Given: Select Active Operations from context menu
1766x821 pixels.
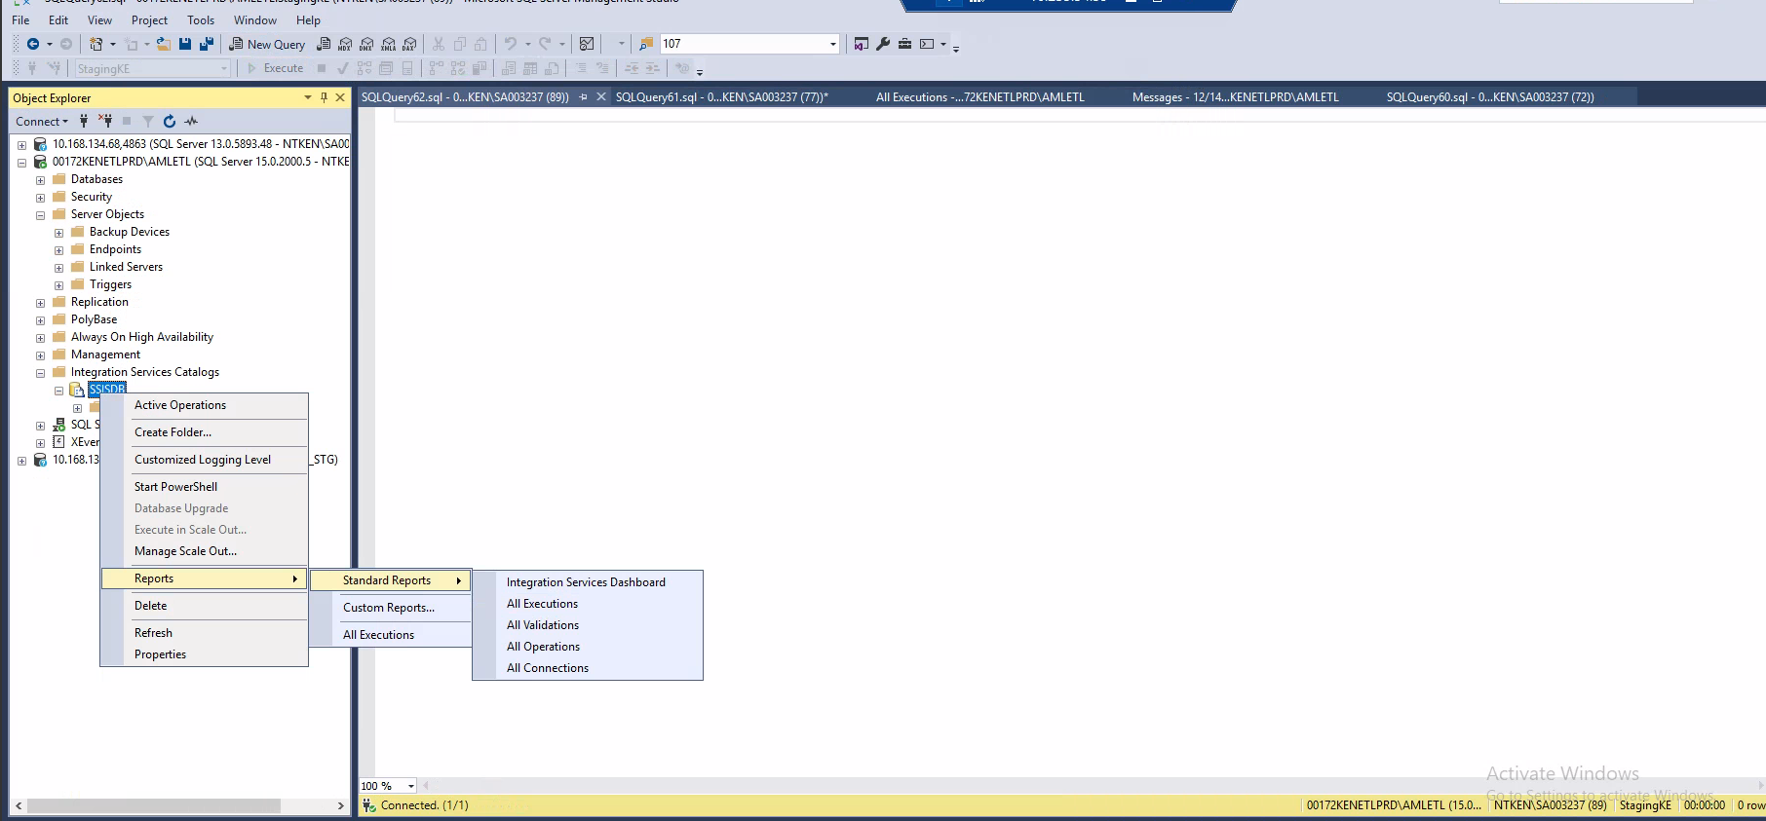Looking at the screenshot, I should click(x=205, y=405).
